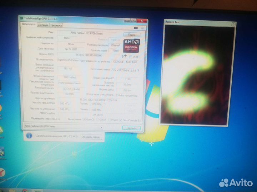Click the BIOS version value field
Viewport: 257px width, 192px height.
tap(89, 55)
